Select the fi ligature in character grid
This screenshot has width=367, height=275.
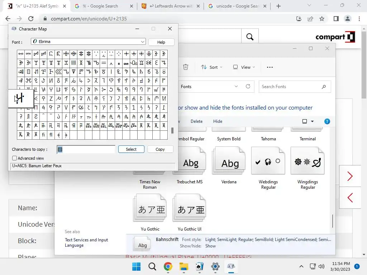tap(43, 135)
